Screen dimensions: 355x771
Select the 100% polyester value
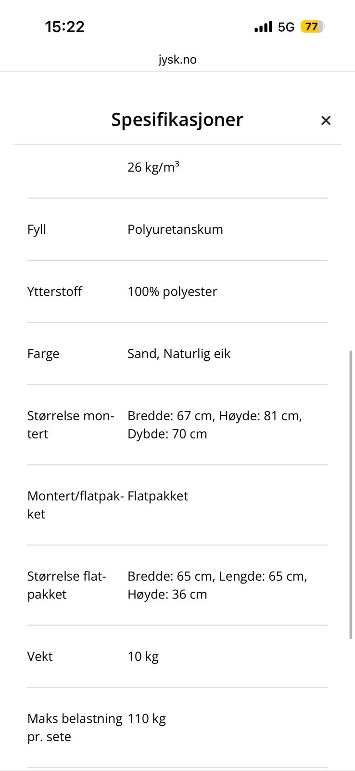click(x=172, y=292)
